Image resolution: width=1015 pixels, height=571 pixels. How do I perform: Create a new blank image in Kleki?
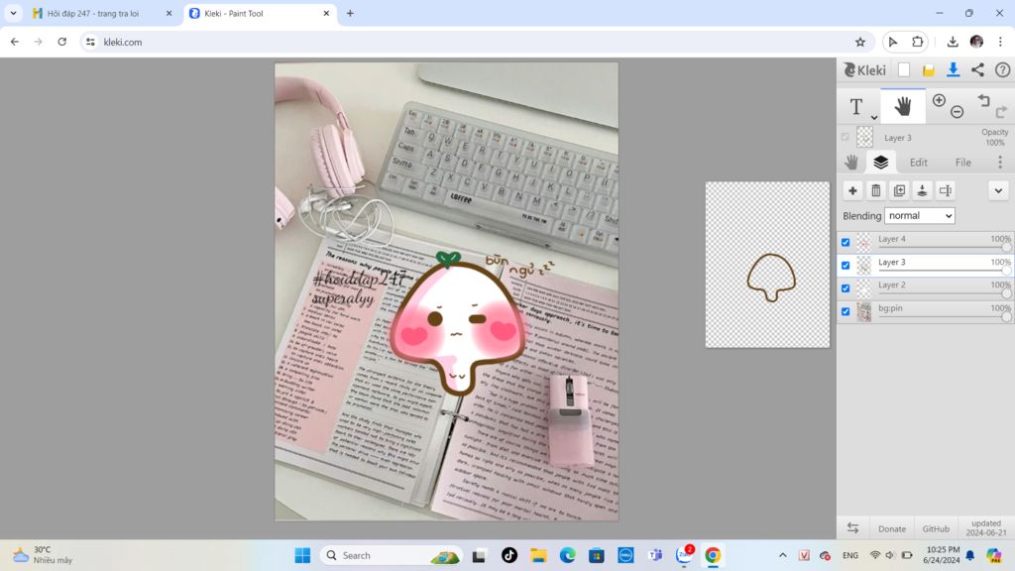(904, 70)
